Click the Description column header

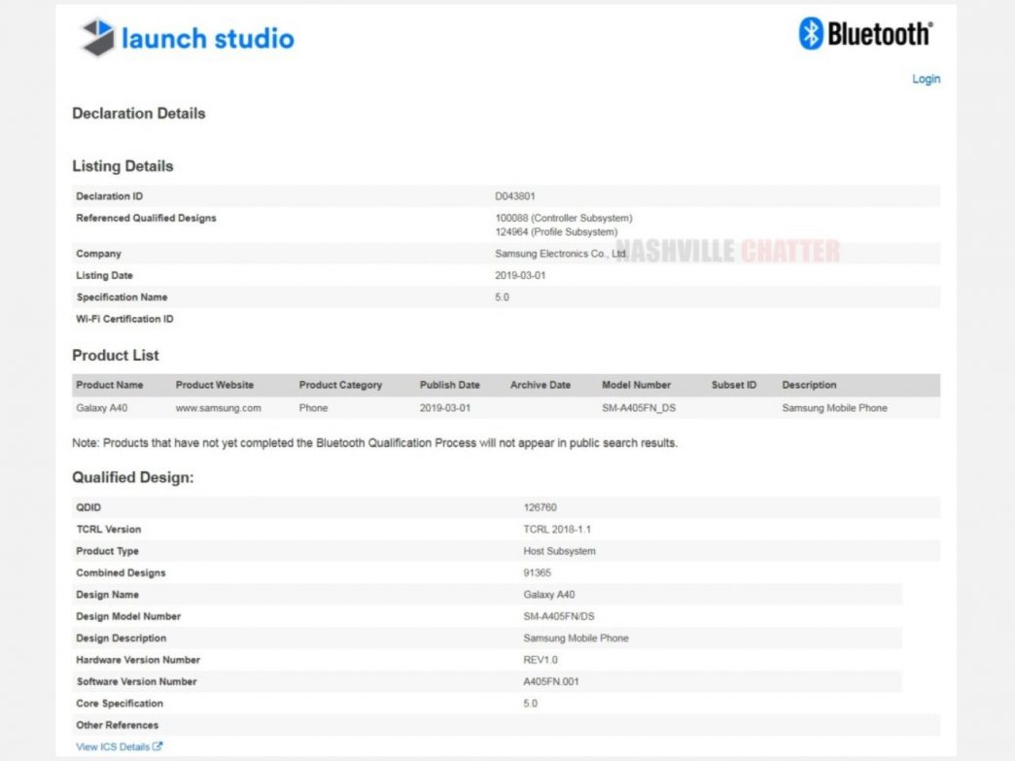809,385
